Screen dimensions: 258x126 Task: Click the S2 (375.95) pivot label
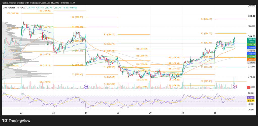110,77
